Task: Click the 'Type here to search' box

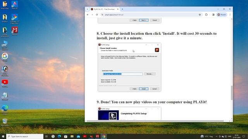Action: click(x=25, y=136)
